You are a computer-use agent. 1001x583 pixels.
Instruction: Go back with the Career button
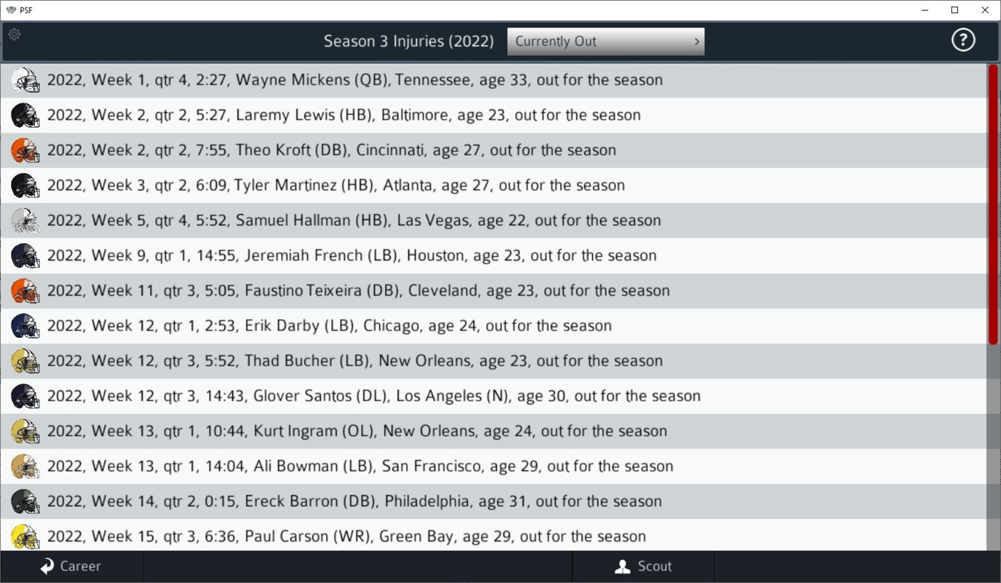71,566
